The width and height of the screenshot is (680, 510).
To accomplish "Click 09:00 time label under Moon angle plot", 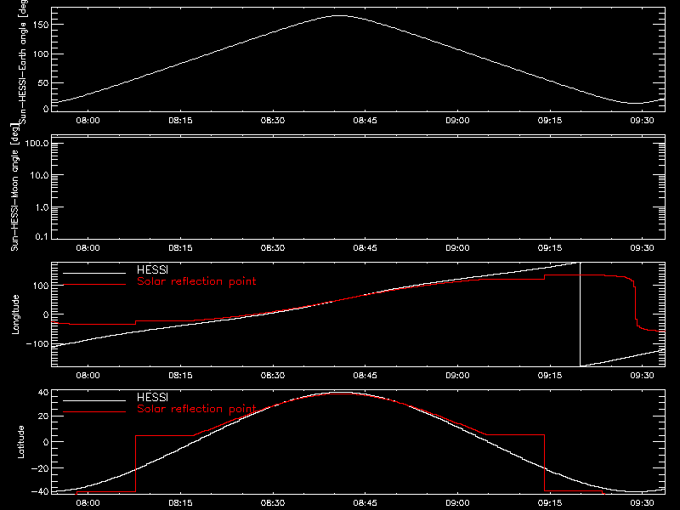I will pyautogui.click(x=457, y=248).
